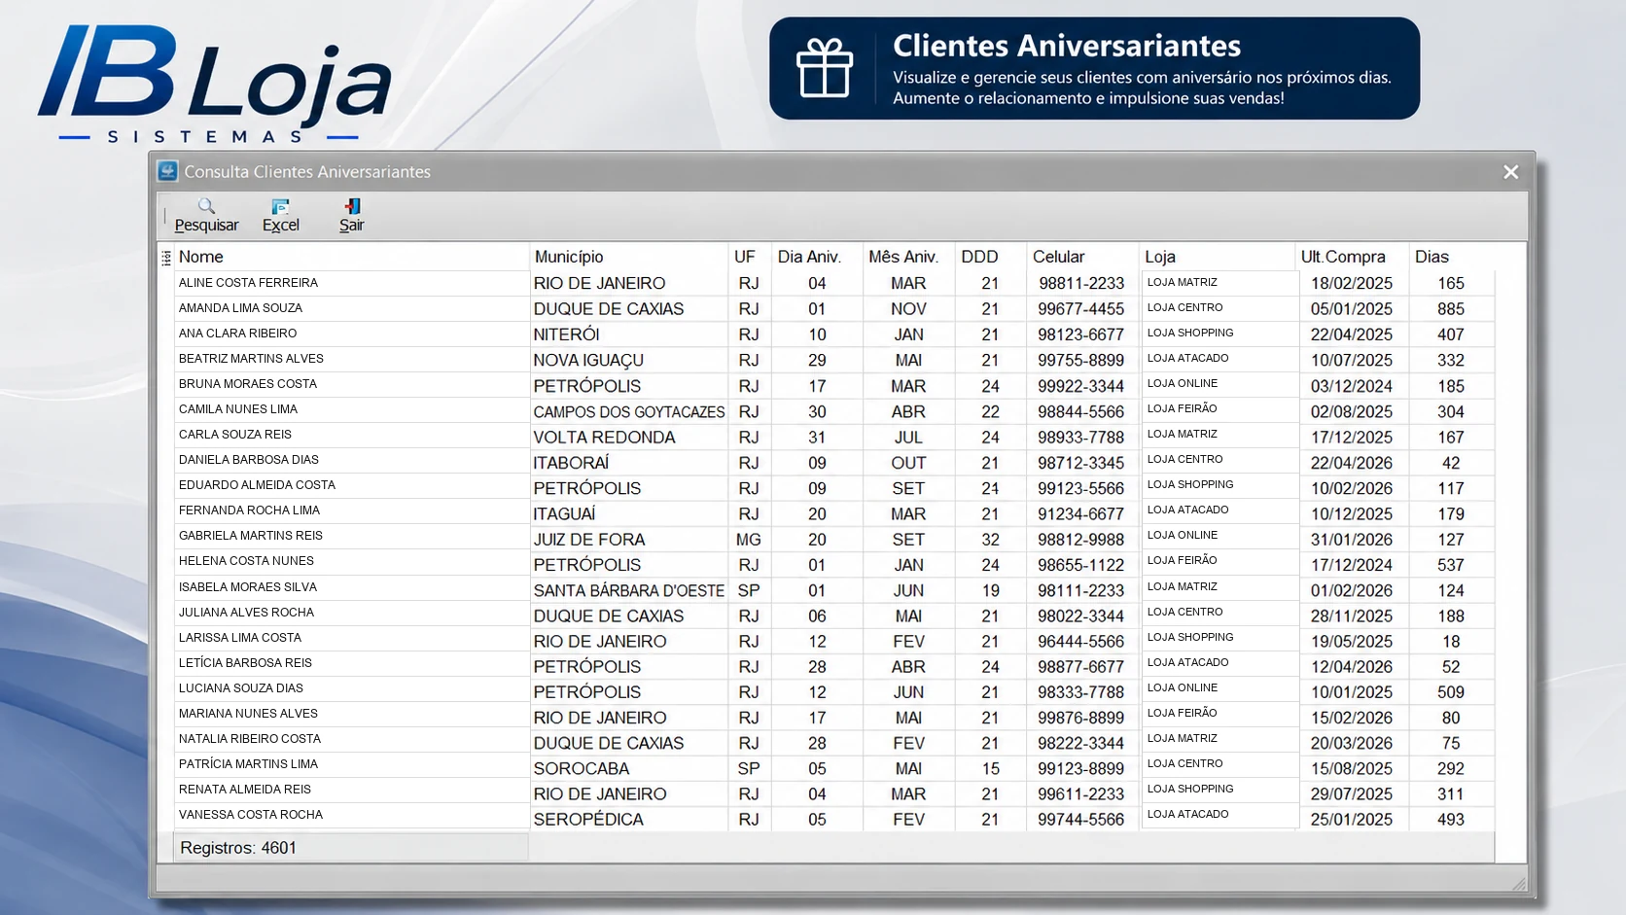Image resolution: width=1626 pixels, height=915 pixels.
Task: Click celular number 99677-4455
Action: [1080, 309]
